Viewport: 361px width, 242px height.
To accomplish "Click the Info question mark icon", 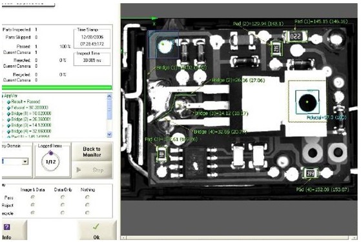I will (x=7, y=227).
